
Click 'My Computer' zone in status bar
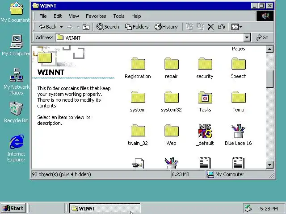coord(225,174)
